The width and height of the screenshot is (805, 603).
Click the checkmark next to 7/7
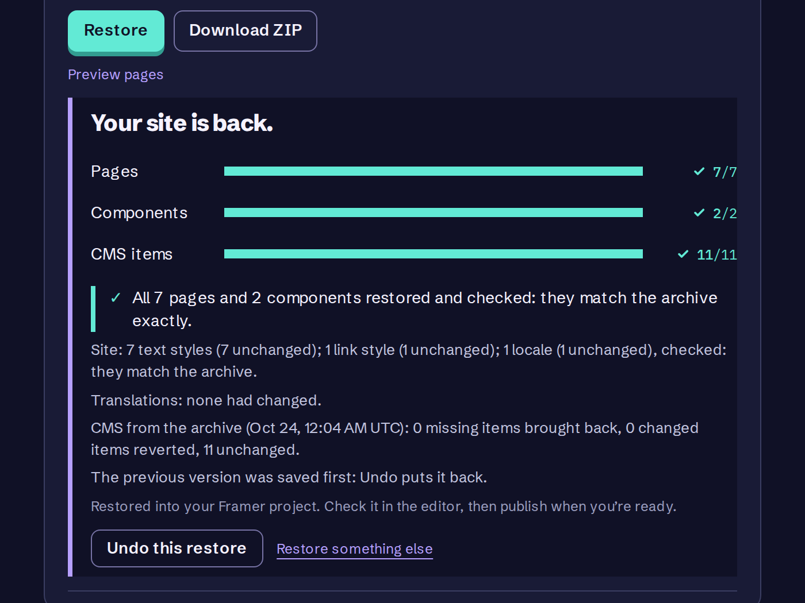[x=699, y=172]
